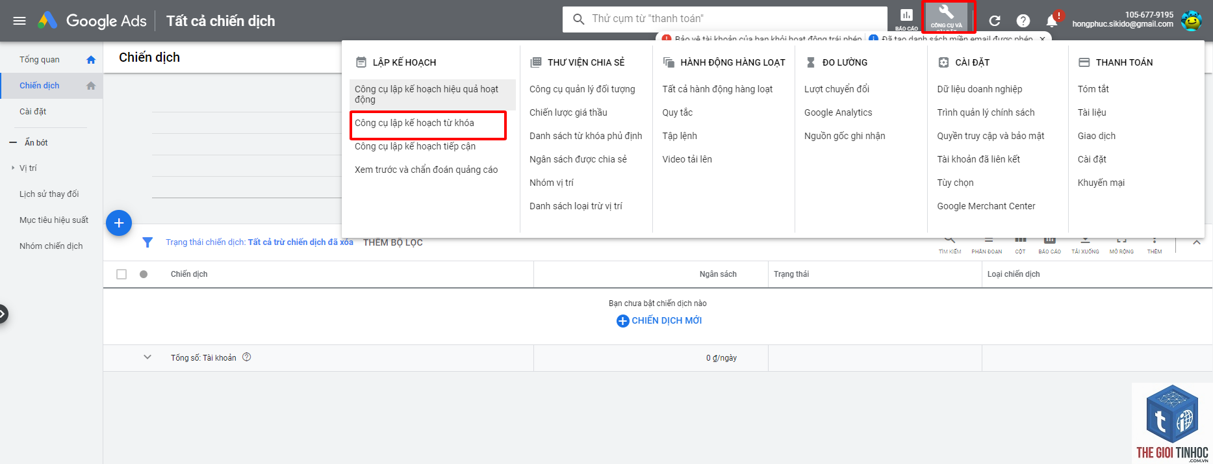Open Lượt chuyển đổi menu entry

pyautogui.click(x=837, y=89)
